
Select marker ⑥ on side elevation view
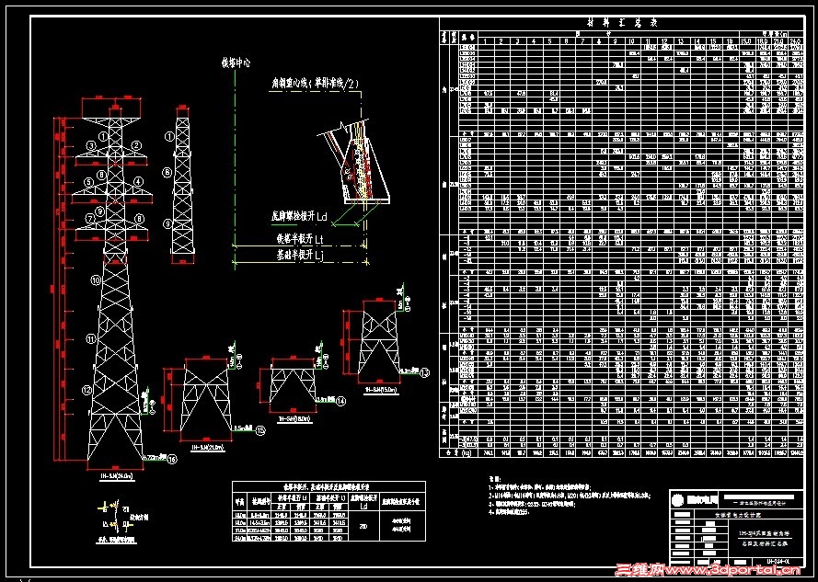168,172
